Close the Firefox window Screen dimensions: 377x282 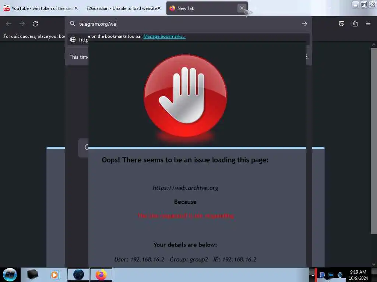point(373,4)
